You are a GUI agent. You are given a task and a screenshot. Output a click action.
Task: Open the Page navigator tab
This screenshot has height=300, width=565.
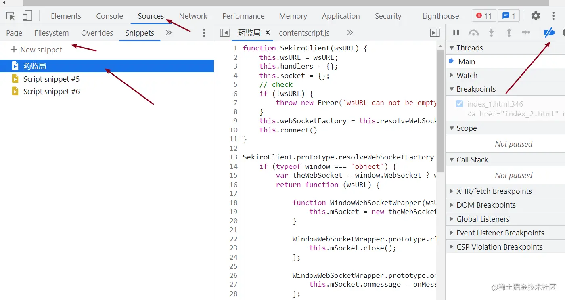(14, 33)
